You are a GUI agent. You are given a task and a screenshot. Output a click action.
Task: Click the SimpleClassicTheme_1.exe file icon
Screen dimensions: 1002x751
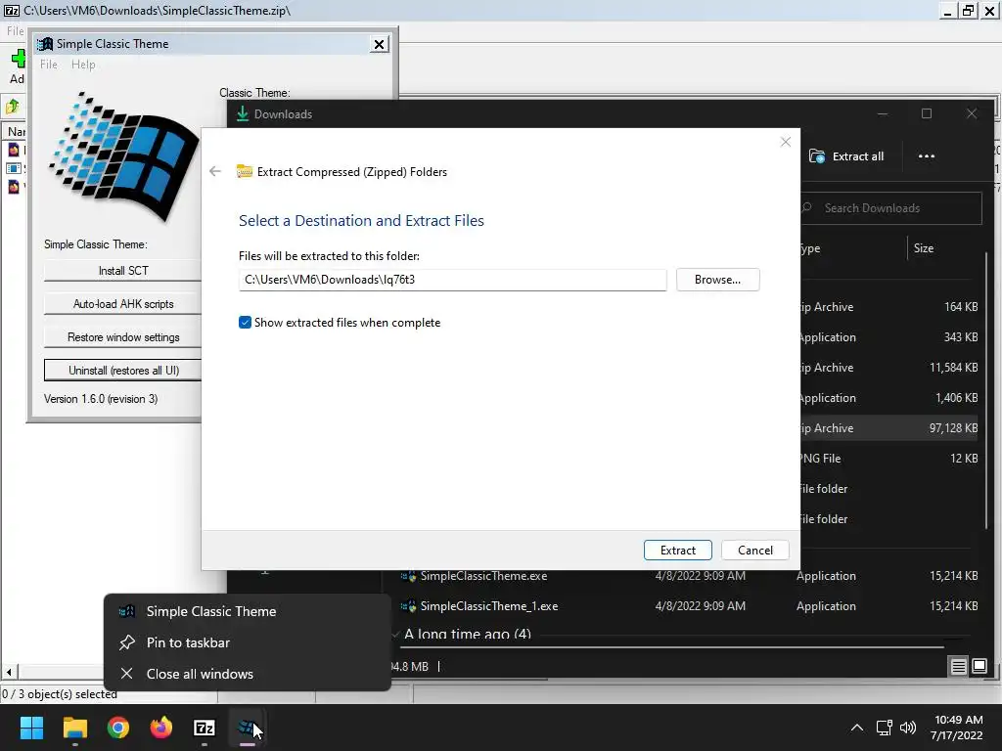[408, 606]
